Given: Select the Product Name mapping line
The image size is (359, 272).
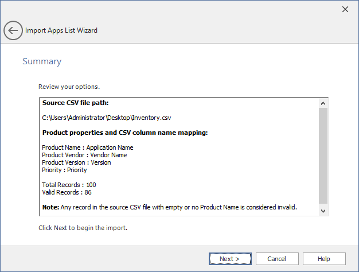Looking at the screenshot, I should (x=87, y=147).
